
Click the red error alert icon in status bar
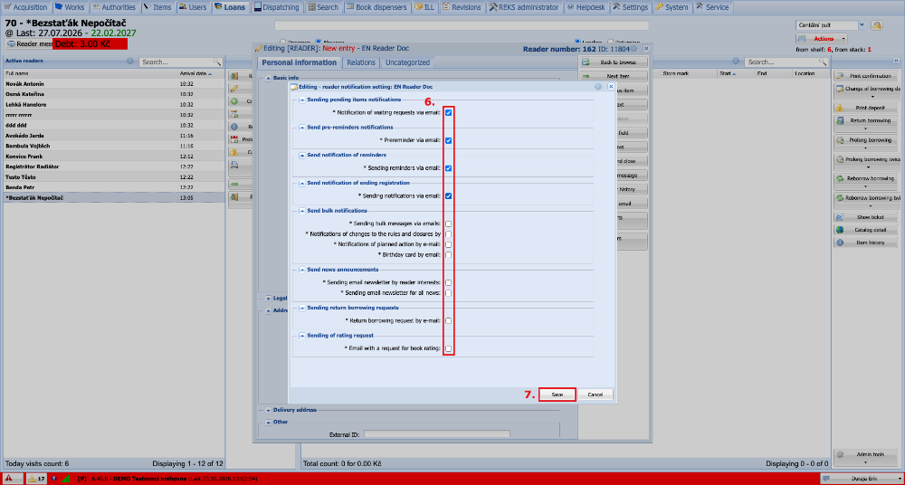click(9, 478)
